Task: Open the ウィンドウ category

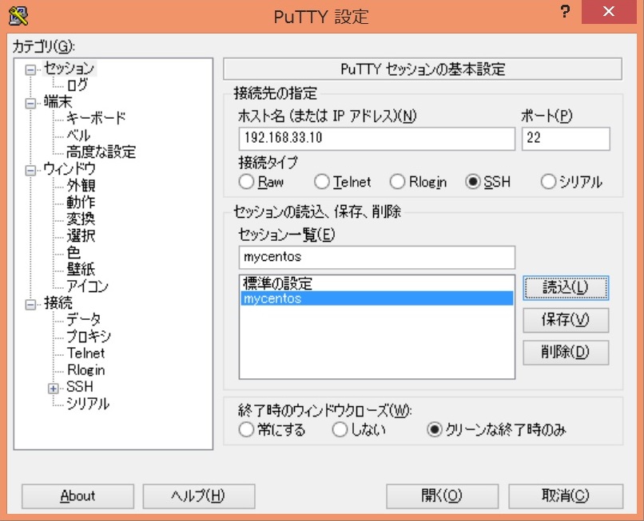Action: (70, 168)
